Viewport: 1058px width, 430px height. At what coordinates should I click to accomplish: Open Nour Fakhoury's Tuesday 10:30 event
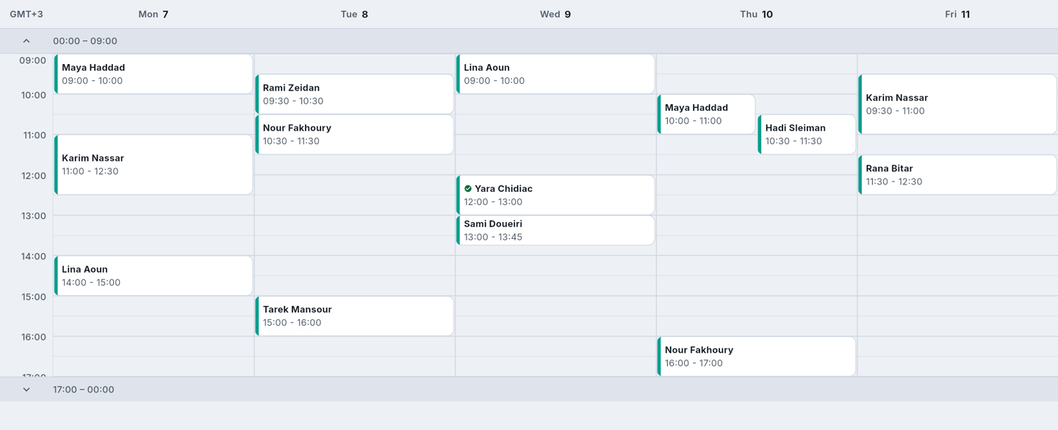354,135
